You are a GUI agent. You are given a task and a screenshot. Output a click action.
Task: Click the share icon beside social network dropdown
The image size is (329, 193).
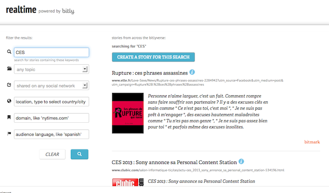[x=9, y=85]
